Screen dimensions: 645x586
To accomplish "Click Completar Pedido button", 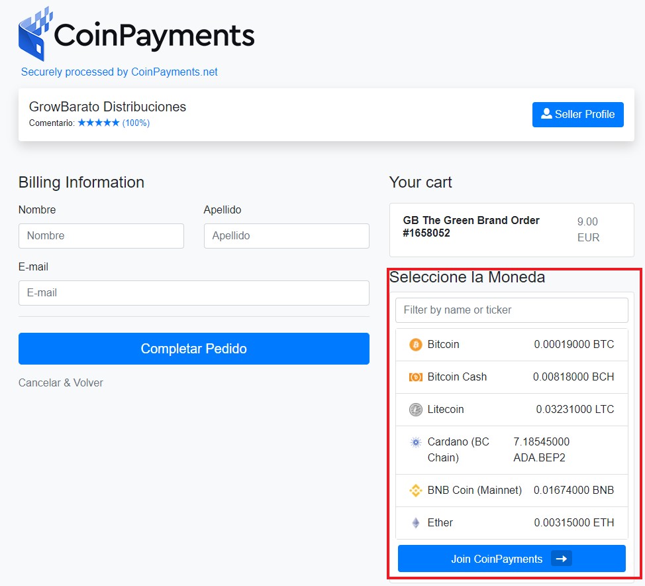I will point(194,349).
